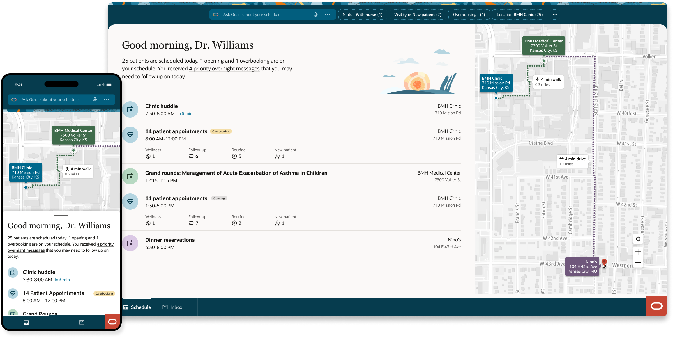Switch to the Schedule tab on desktop
This screenshot has width=673, height=338.
coord(137,307)
